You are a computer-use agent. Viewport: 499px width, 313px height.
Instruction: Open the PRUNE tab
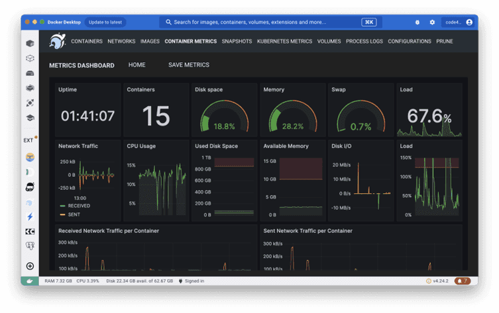[445, 41]
